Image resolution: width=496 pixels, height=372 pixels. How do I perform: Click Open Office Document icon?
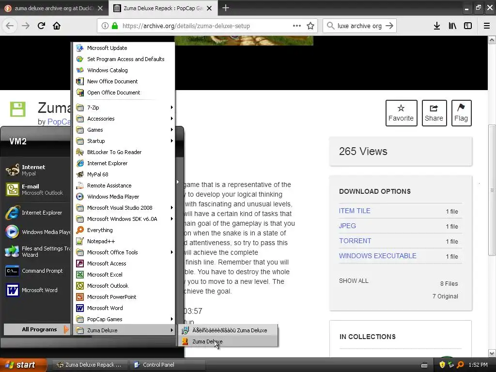[x=80, y=93]
